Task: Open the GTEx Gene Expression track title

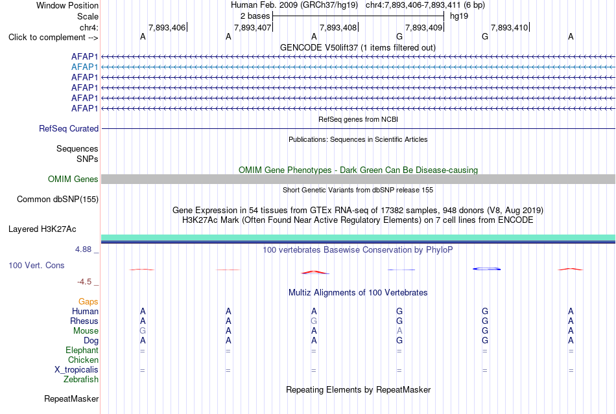Action: (x=358, y=211)
